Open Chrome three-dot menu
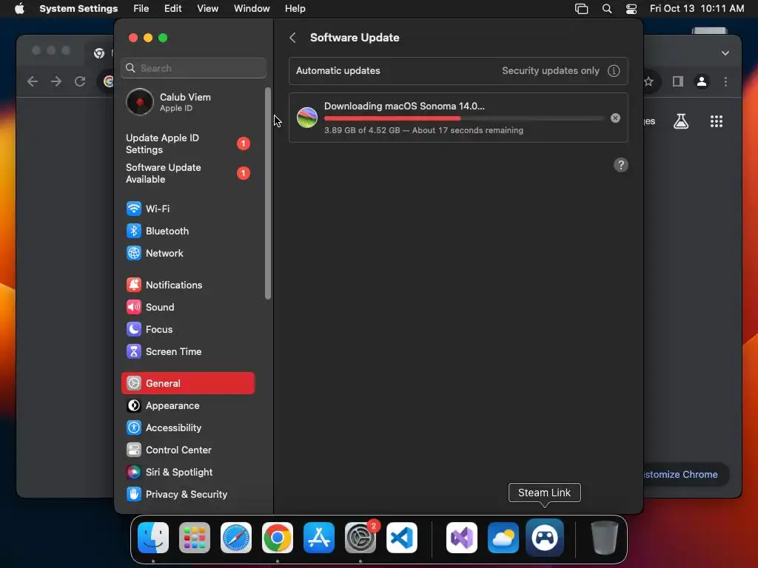The width and height of the screenshot is (758, 568). pos(725,81)
